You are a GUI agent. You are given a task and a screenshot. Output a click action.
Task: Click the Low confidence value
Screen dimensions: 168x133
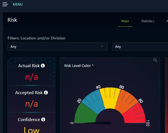tap(31, 129)
